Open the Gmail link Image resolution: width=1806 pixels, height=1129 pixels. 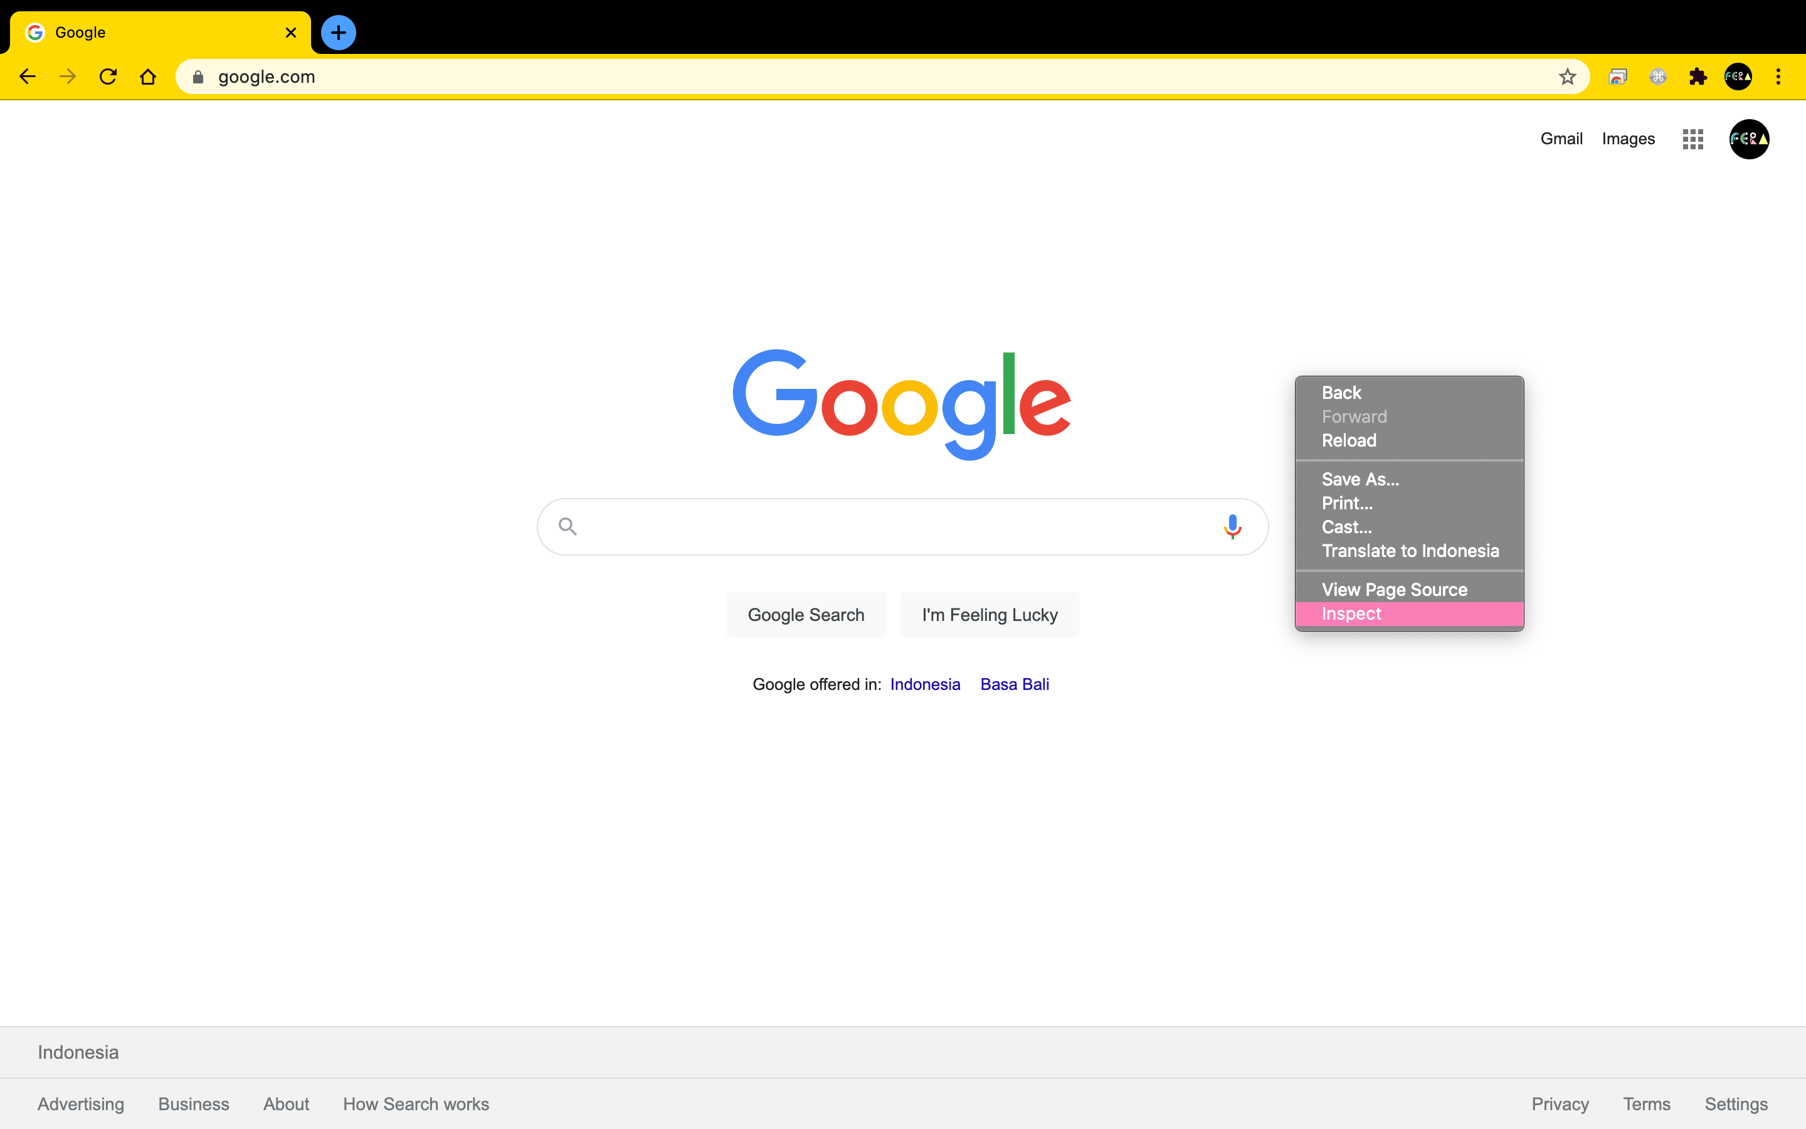1561,139
